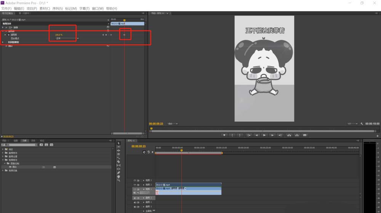Select the Pen tool
381x213 pixels.
tap(118, 173)
